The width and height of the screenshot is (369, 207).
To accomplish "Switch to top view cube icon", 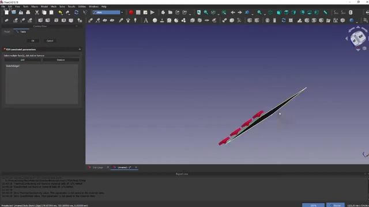I will point(287,13).
